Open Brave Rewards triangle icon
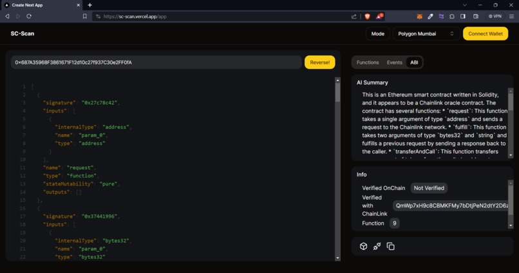This screenshot has width=519, height=273. (x=379, y=16)
